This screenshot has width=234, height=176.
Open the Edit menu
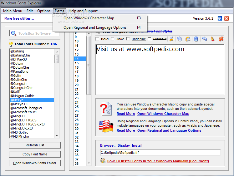[30, 11]
